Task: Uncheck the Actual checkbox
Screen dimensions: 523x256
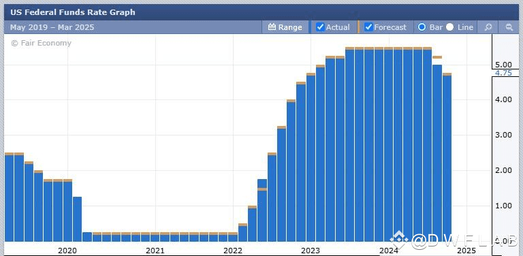Action: 320,27
